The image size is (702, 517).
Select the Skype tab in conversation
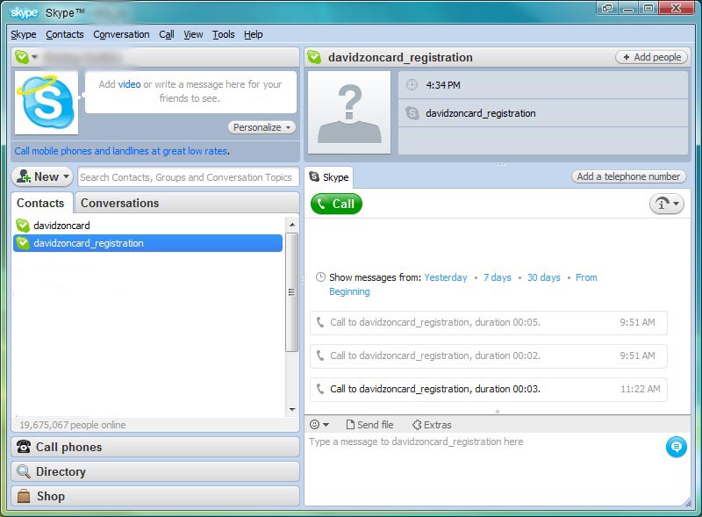329,177
